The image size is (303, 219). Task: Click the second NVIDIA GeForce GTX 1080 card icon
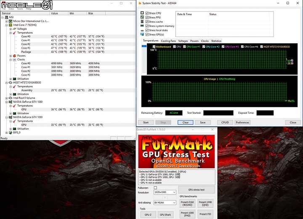coord(11,117)
